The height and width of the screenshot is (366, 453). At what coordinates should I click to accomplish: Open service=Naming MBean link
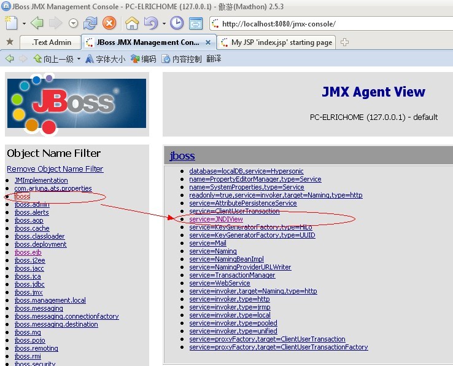pos(213,252)
